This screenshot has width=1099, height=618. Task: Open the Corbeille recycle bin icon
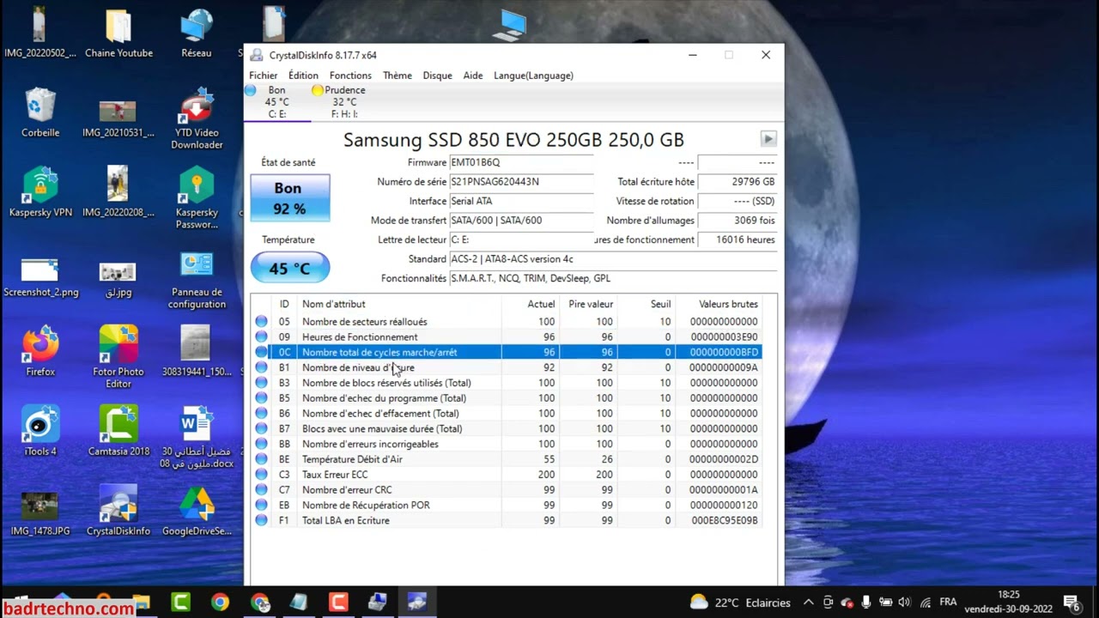[40, 113]
